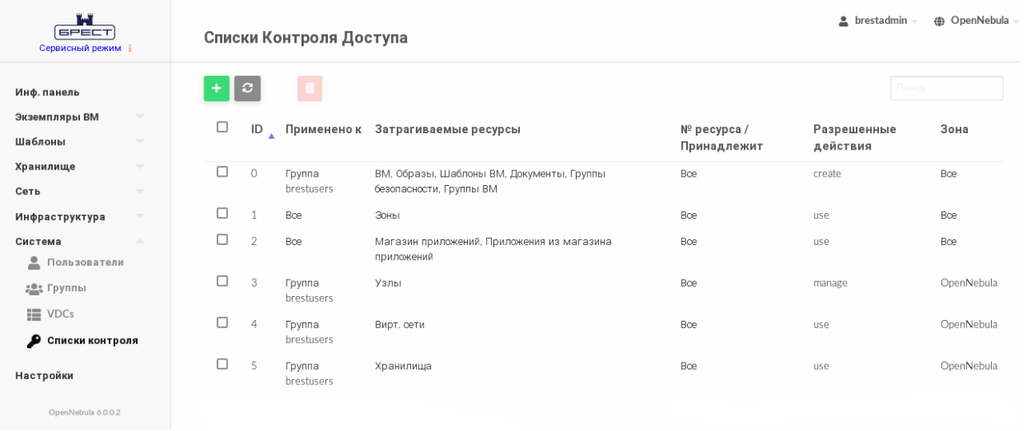
Task: Open Экземпляры ВМ sidebar section
Action: (58, 118)
